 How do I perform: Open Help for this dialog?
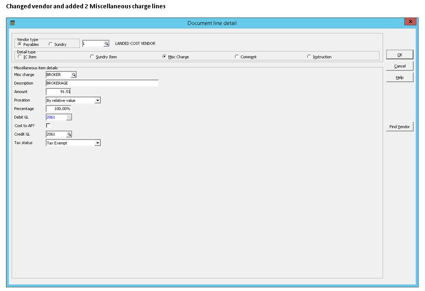tap(400, 77)
